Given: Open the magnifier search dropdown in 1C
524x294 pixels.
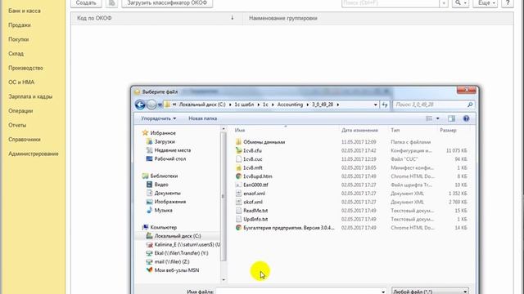Looking at the screenshot, I should pyautogui.click(x=460, y=3).
